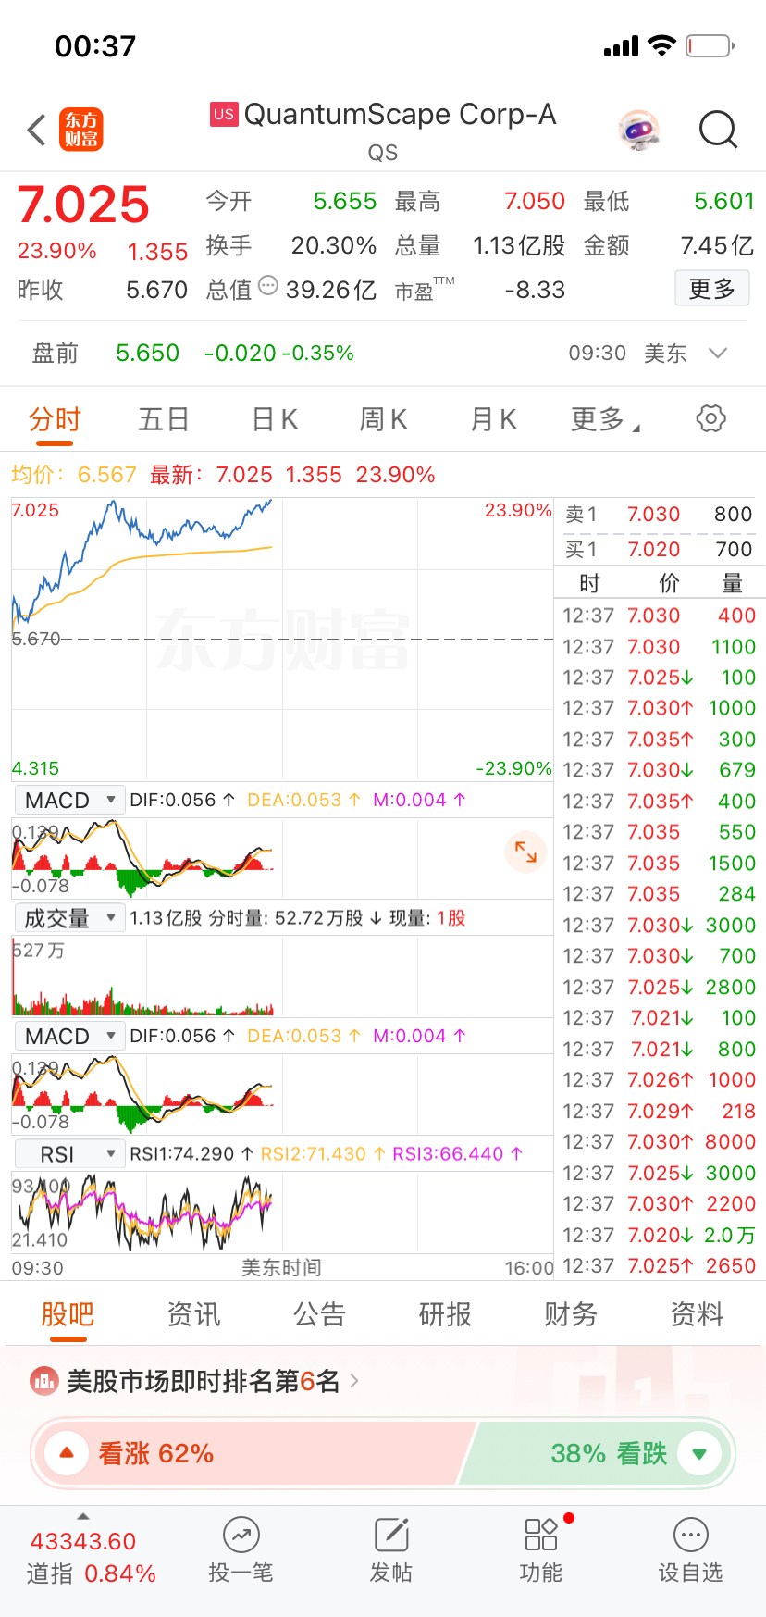Go back using the left arrow
The image size is (766, 1617).
[36, 131]
